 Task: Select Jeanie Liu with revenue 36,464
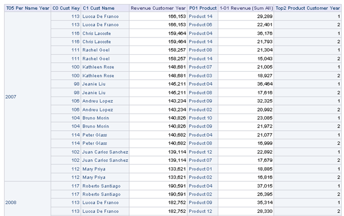(x=94, y=84)
